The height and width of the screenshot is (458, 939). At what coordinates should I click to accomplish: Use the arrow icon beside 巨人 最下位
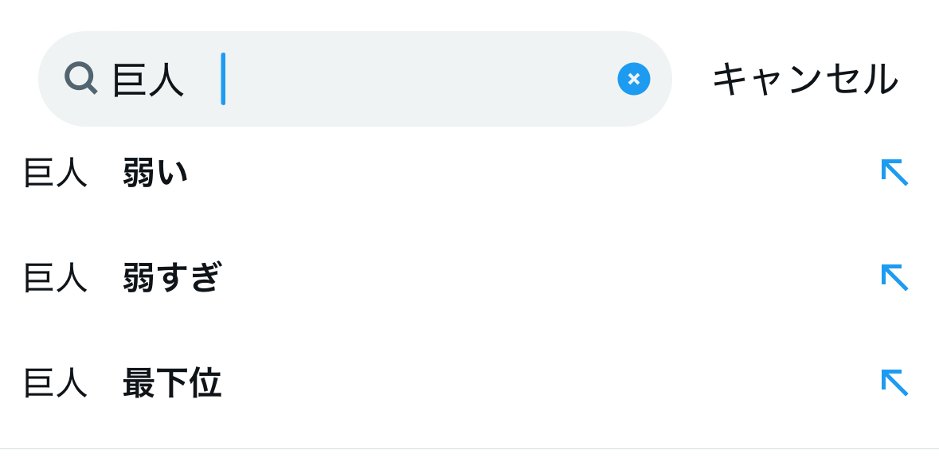click(x=894, y=382)
